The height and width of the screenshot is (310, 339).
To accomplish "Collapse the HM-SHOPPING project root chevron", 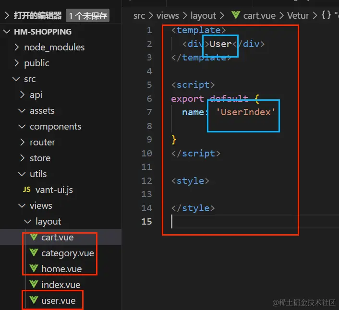I will (x=7, y=32).
